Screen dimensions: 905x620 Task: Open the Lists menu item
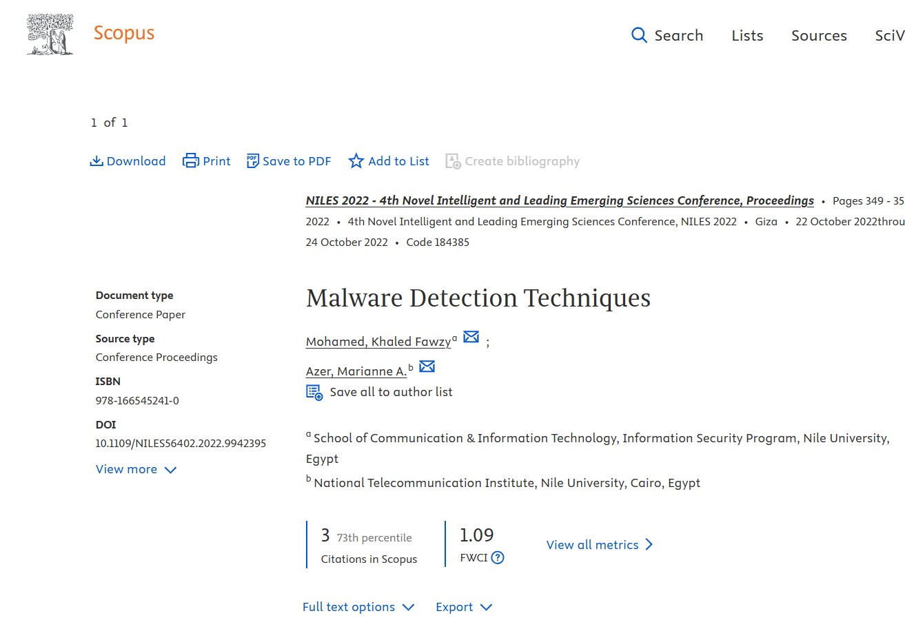click(x=747, y=36)
